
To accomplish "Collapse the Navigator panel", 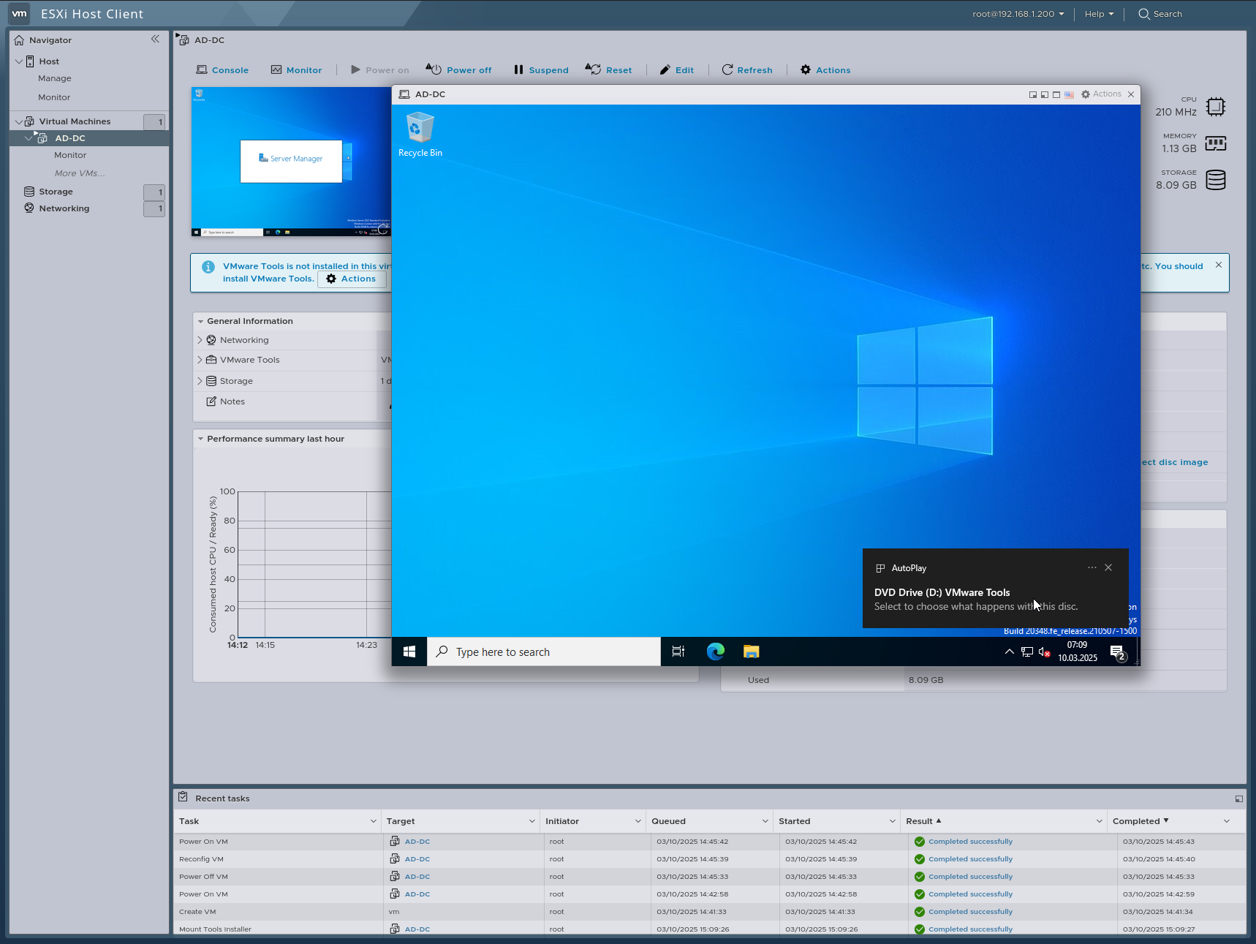I will pos(155,39).
